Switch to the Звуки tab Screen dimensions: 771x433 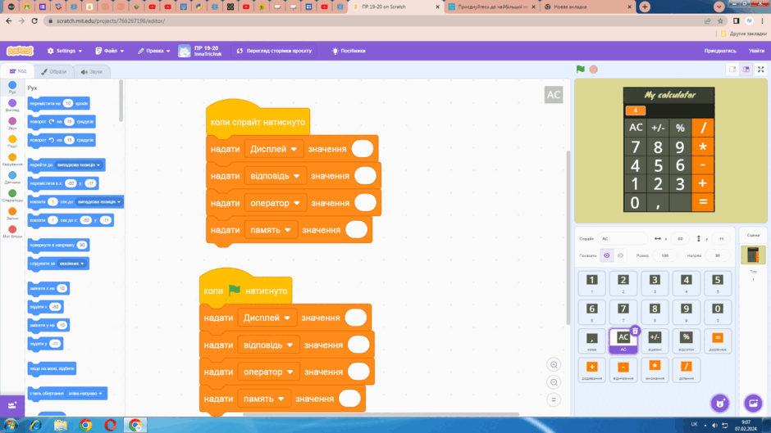click(92, 71)
